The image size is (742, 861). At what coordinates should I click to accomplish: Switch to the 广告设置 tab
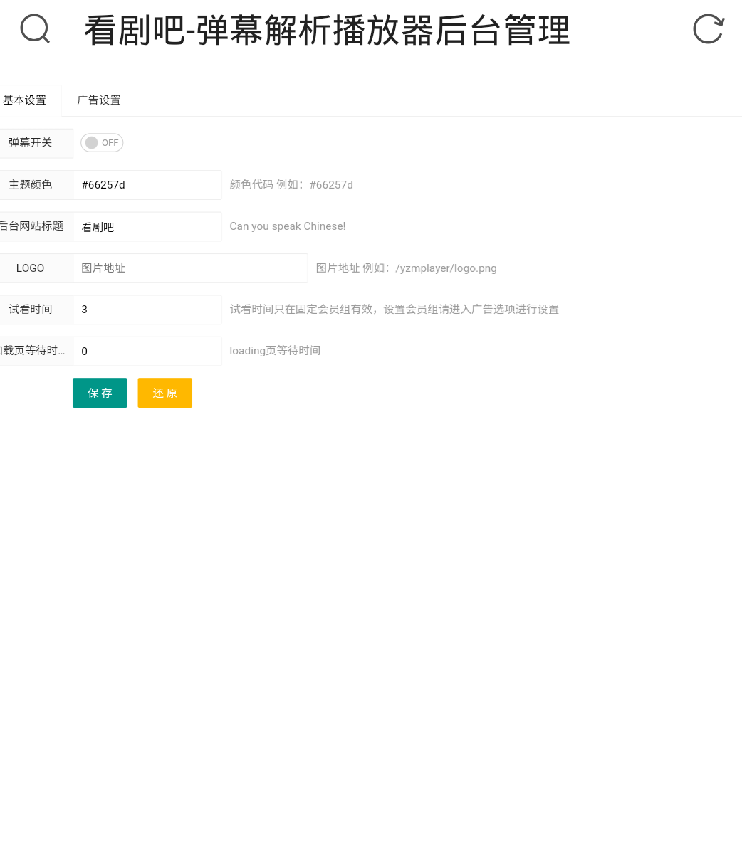[98, 100]
